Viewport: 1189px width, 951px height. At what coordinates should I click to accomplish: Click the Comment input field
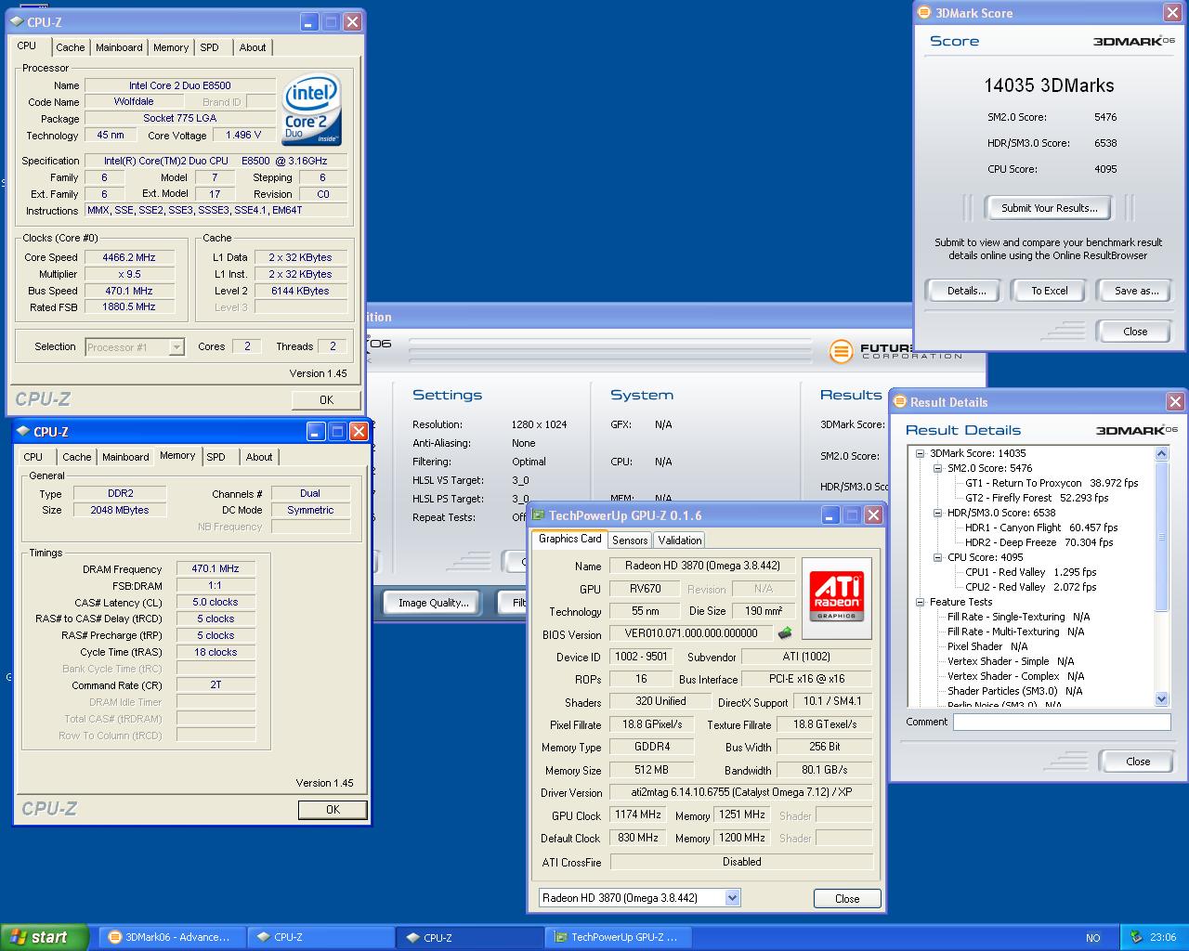pos(1061,722)
